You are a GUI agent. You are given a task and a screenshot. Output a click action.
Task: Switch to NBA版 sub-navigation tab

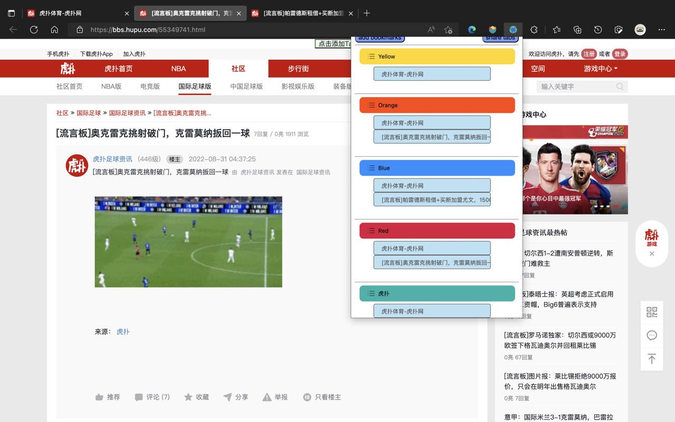point(111,87)
